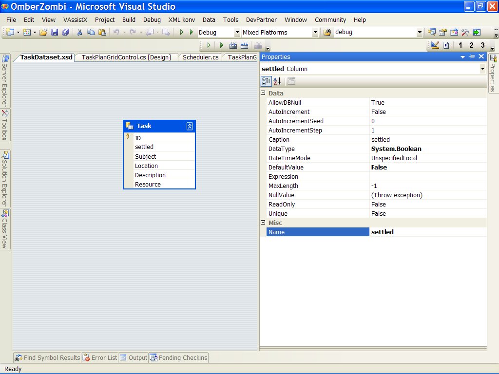Click the Add New Item icon
Image resolution: width=499 pixels, height=374 pixels.
click(x=27, y=32)
